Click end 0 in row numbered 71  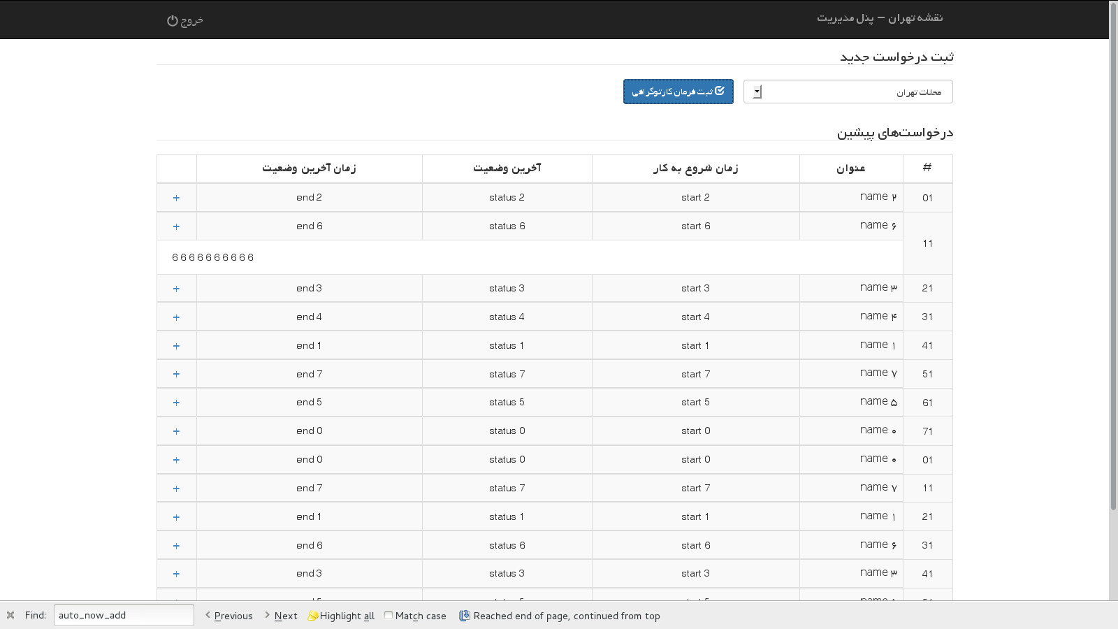[x=310, y=431]
